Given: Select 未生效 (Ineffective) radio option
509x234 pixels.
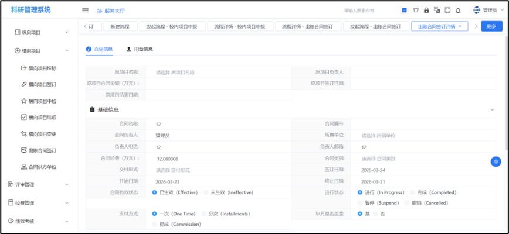Looking at the screenshot, I should click(206, 192).
